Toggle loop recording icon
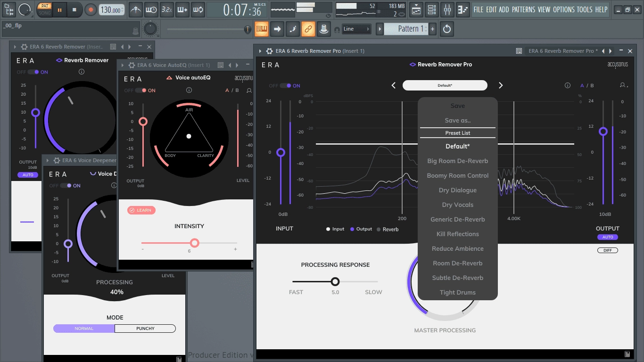Screen dimensions: 644x362 point(198,9)
